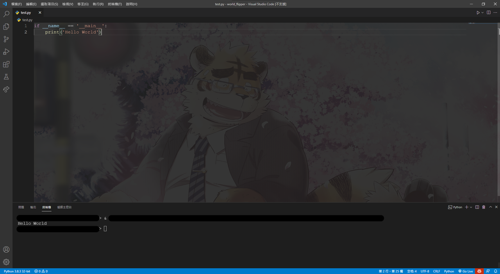Viewport: 500px width, 274px height.
Task: Run Python file with play button
Action: coord(478,12)
